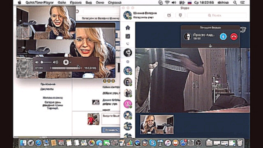Open the Spotlight search magnifier icon
The width and height of the screenshot is (263, 148).
click(235, 2)
